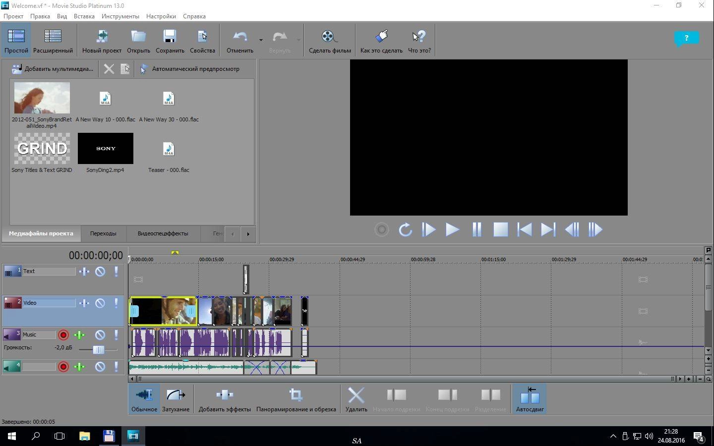Open the Медиафайлы проекта tab
Image resolution: width=714 pixels, height=446 pixels.
(x=41, y=233)
